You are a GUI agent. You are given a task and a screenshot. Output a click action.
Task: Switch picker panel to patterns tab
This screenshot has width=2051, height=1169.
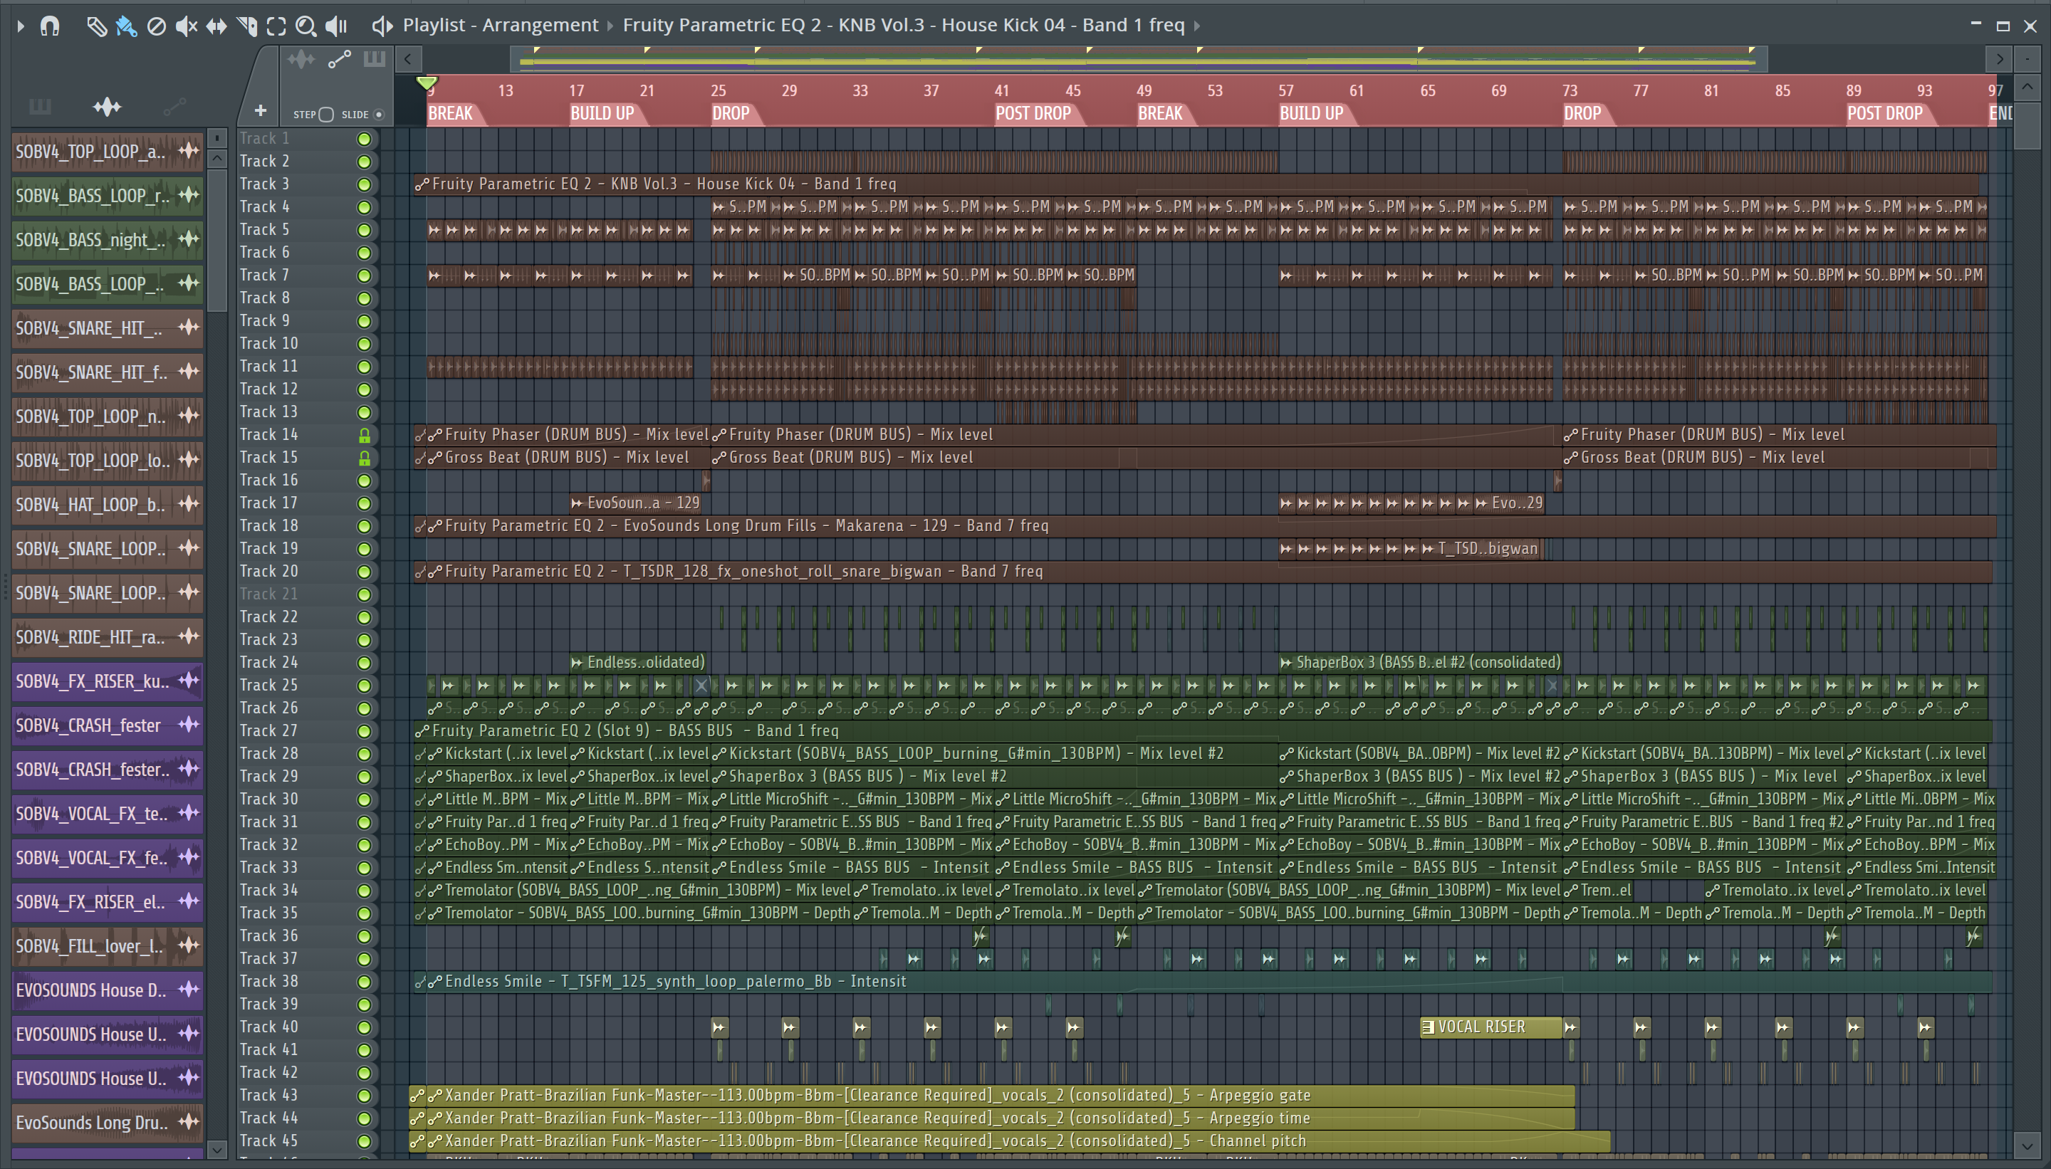pos(39,106)
